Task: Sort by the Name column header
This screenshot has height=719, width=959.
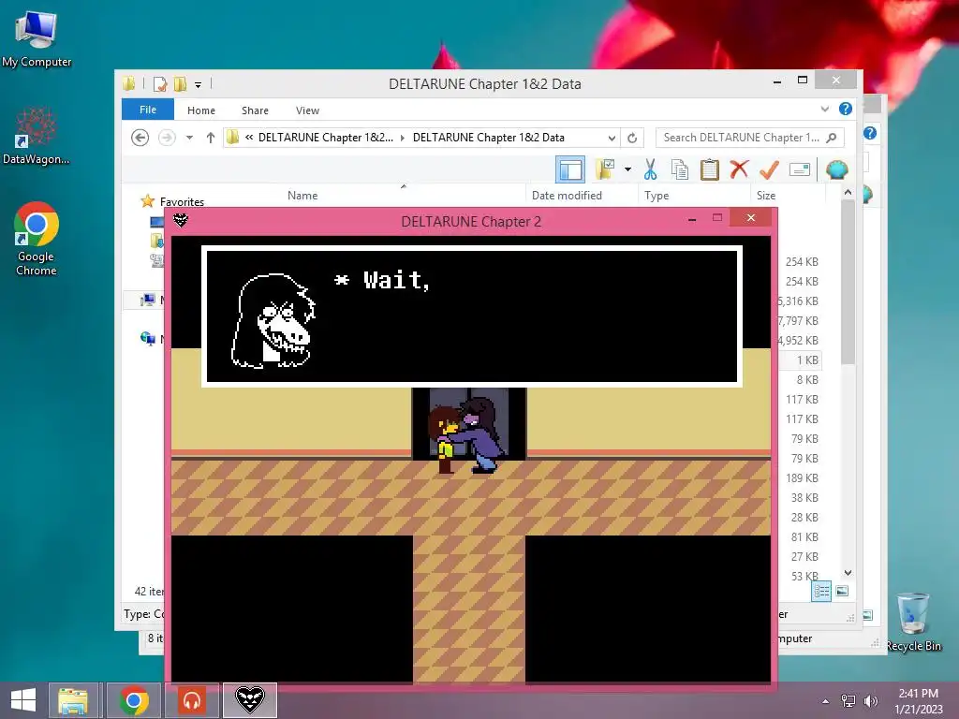Action: [302, 196]
